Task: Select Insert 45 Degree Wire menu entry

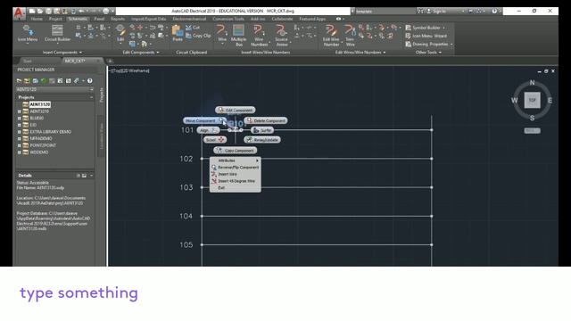Action: (236, 181)
